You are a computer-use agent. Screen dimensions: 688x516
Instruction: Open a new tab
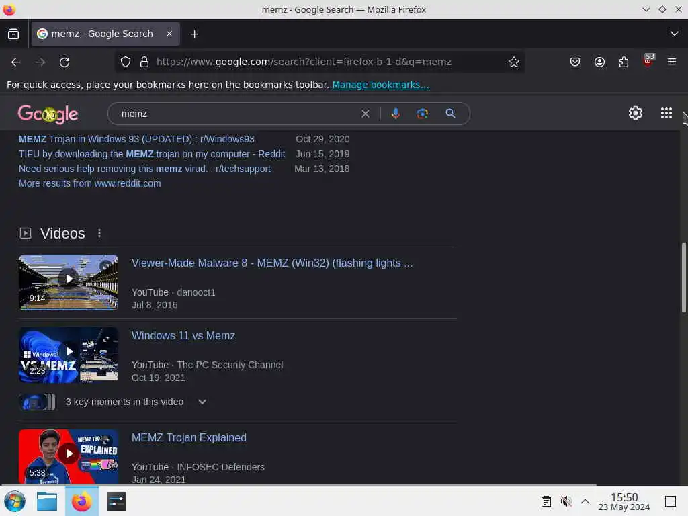tap(194, 34)
